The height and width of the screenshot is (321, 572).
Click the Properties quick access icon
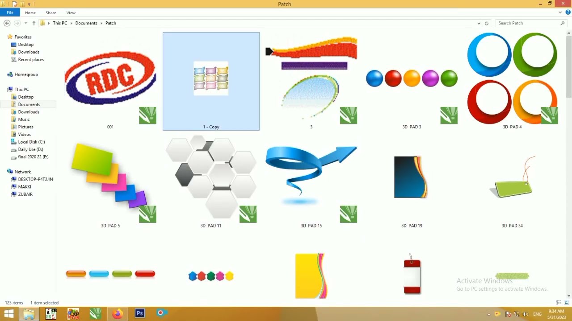coord(15,4)
